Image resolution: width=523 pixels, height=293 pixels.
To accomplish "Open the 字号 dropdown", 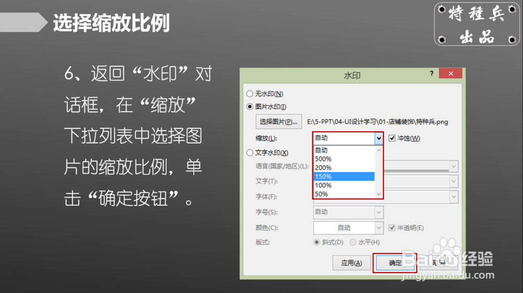I will (379, 212).
